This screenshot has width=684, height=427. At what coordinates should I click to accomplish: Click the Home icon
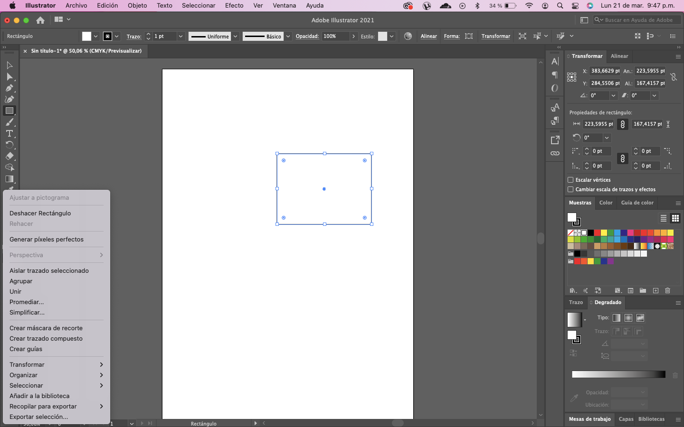pos(40,20)
